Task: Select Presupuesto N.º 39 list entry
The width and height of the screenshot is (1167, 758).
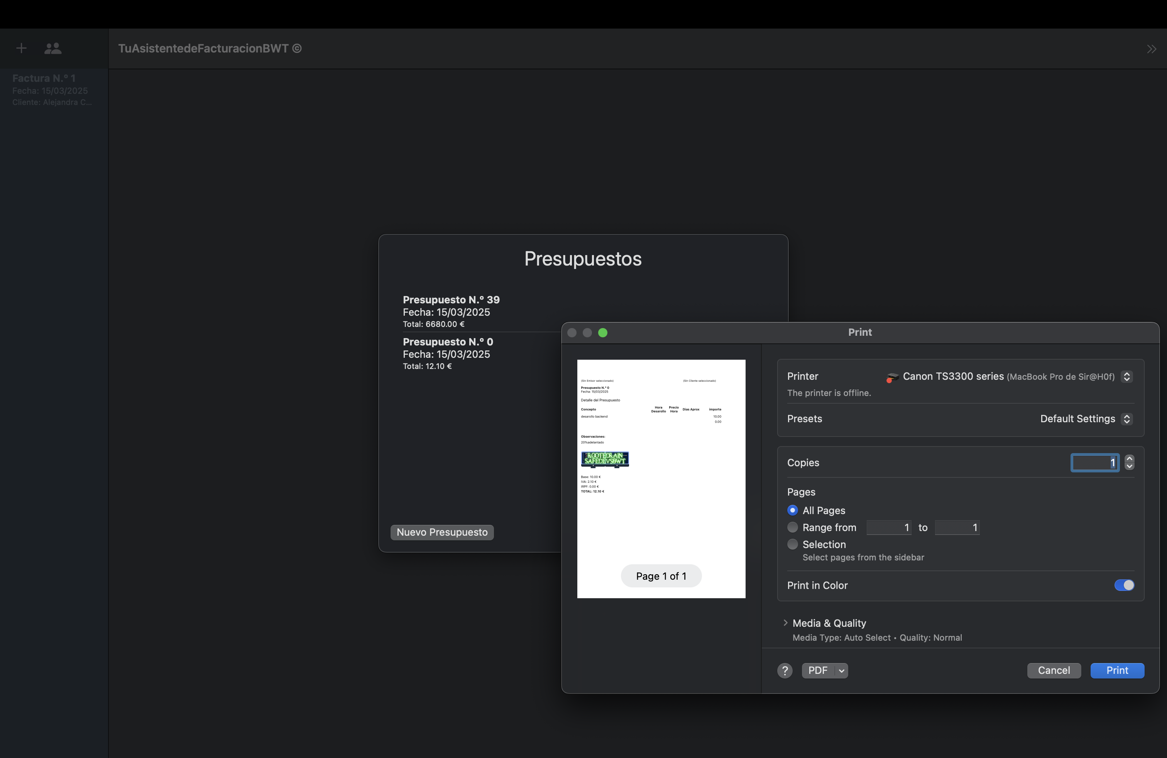Action: (x=451, y=311)
